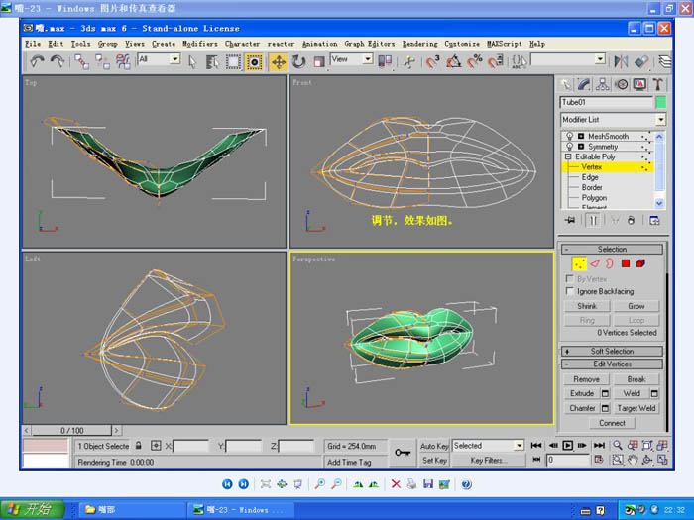Viewport: 694px width, 520px height.
Task: Open the Hierarchy command panel tab
Action: pos(604,85)
